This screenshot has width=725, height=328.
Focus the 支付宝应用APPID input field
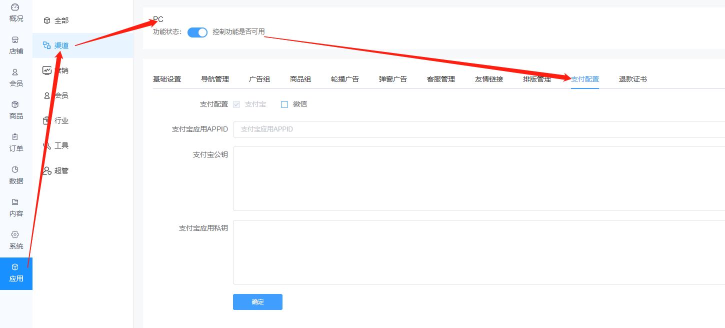[x=479, y=129]
